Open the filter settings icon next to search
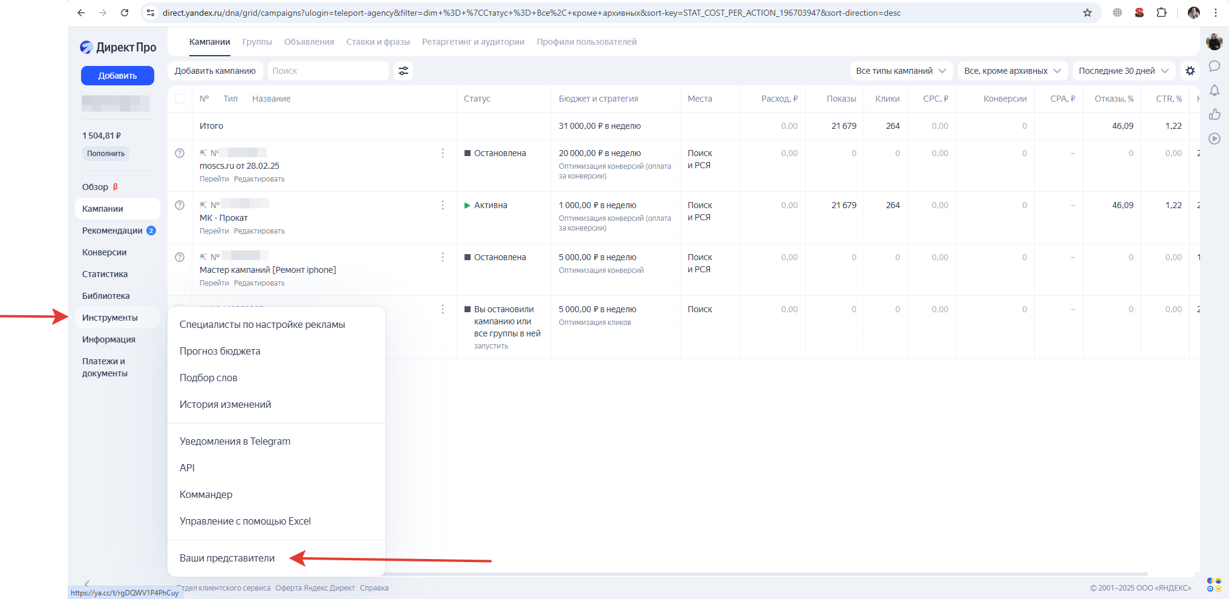This screenshot has width=1229, height=599. click(x=403, y=71)
